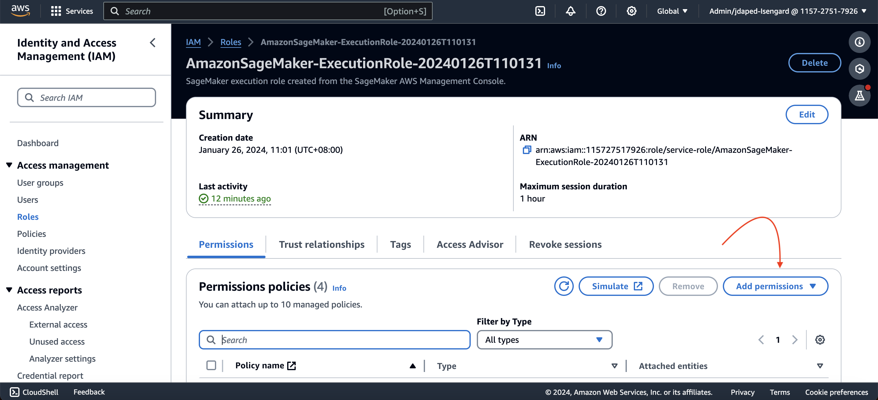Screen dimensions: 878x400
Task: Switch to the Trust relationships tab
Action: [x=321, y=244]
